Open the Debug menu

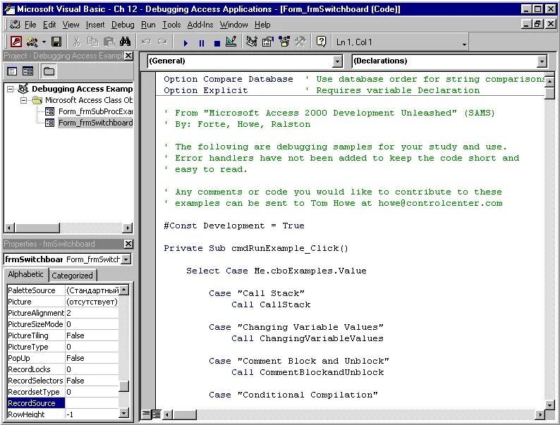tap(123, 25)
